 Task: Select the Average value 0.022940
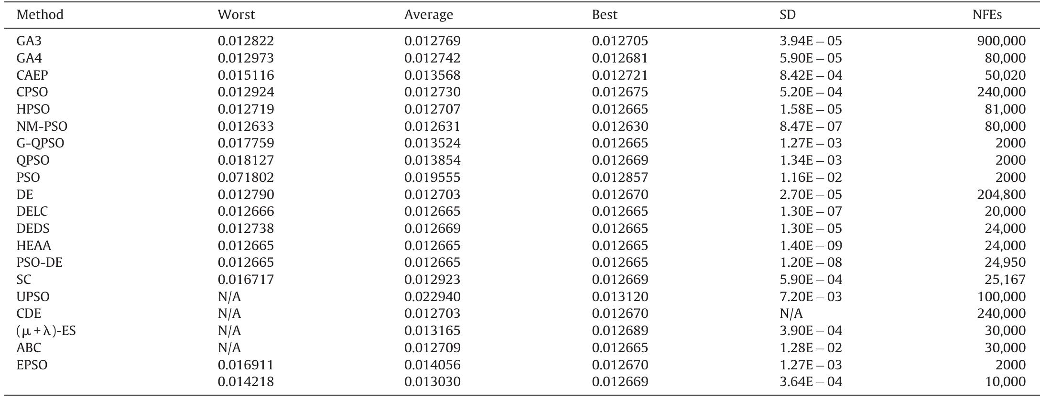(x=432, y=297)
